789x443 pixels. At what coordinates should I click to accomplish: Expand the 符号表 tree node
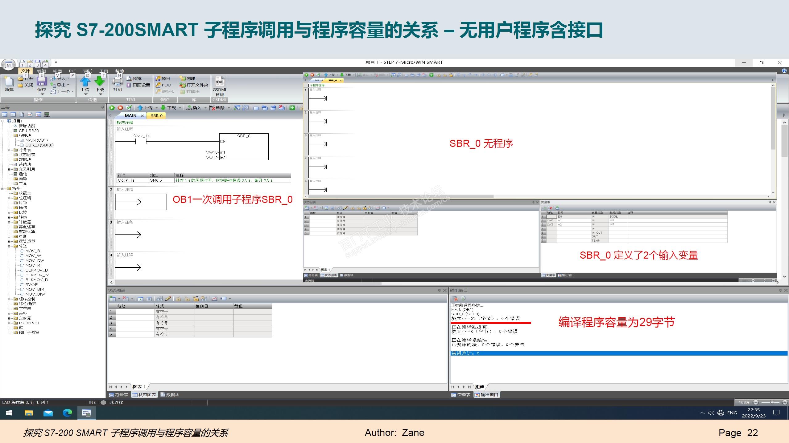tap(9, 150)
